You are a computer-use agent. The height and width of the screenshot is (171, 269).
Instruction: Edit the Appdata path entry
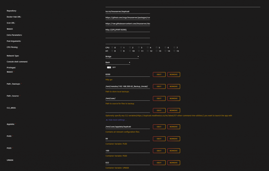tap(159, 127)
